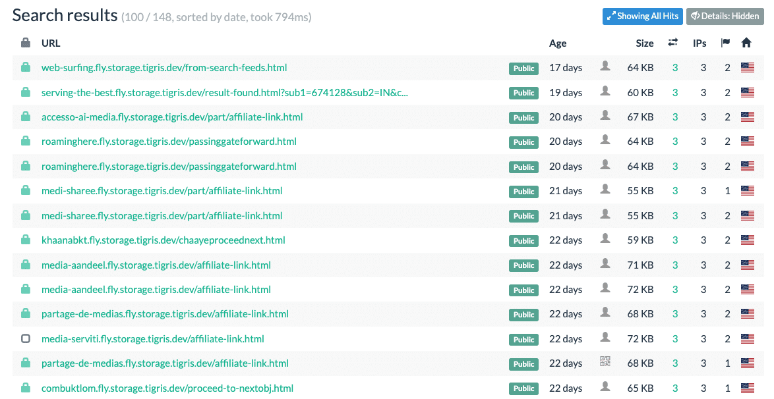Click the Public badge in web-surfing row
774x399 pixels.
(x=523, y=68)
